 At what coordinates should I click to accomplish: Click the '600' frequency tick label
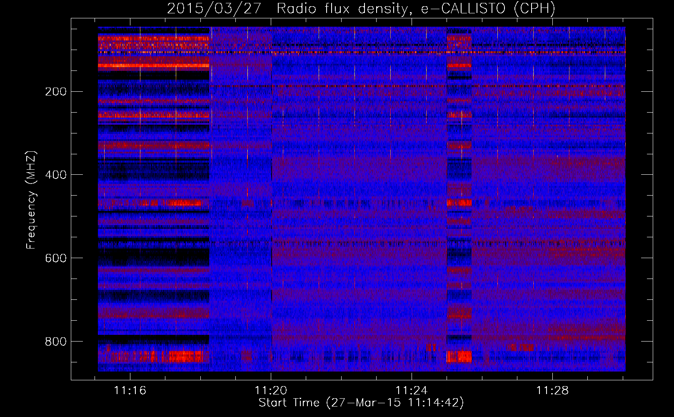pyautogui.click(x=56, y=258)
